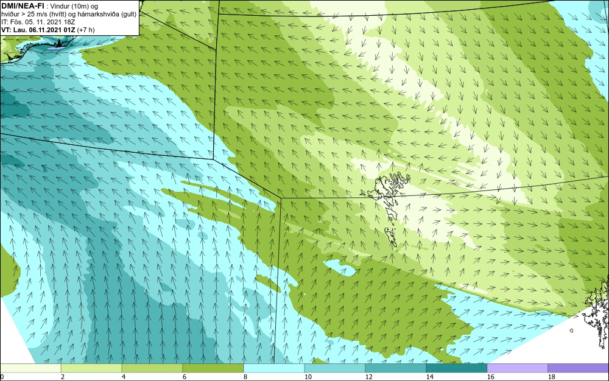Click the 0–2 m/s pale yellow legend swatch
Screen dimensions: 609x381
point(30,368)
